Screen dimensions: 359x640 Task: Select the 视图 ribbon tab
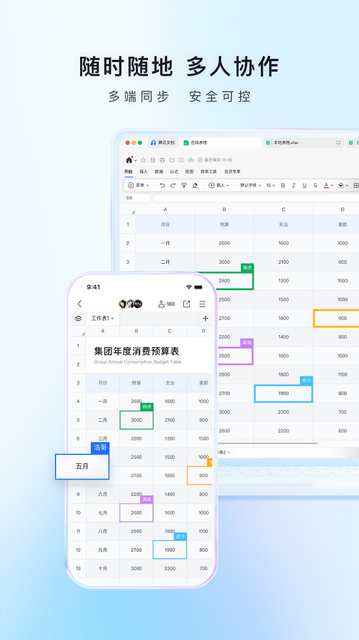pyautogui.click(x=189, y=172)
